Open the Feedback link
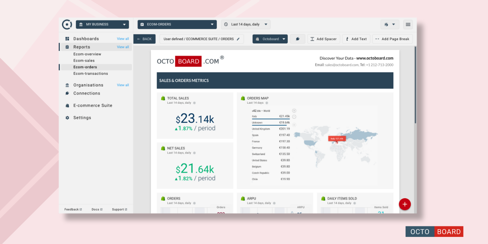 pyautogui.click(x=73, y=209)
